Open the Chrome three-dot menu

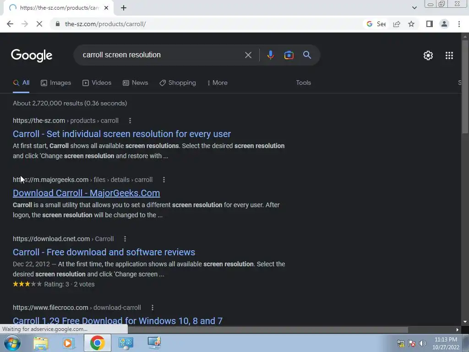[459, 24]
